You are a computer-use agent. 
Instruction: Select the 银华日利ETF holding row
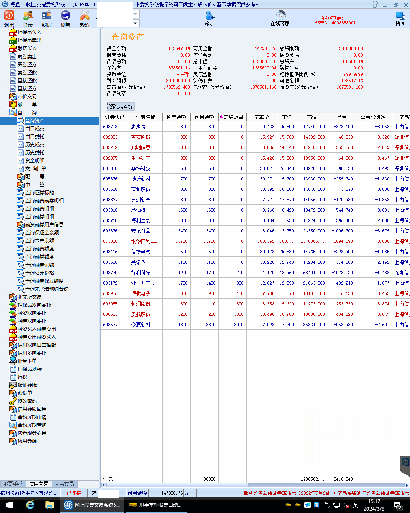(x=255, y=241)
